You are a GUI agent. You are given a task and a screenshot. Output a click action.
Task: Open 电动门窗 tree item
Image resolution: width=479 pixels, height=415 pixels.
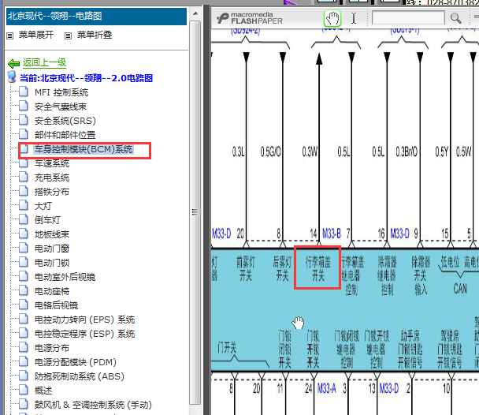pos(52,249)
